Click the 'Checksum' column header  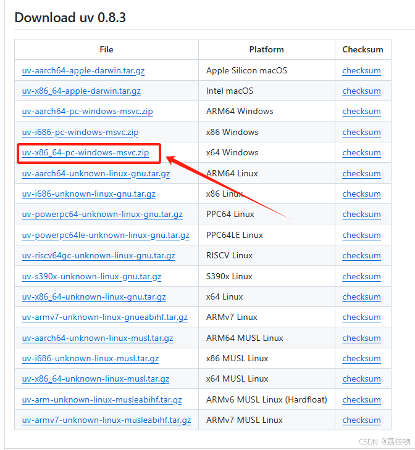[363, 50]
